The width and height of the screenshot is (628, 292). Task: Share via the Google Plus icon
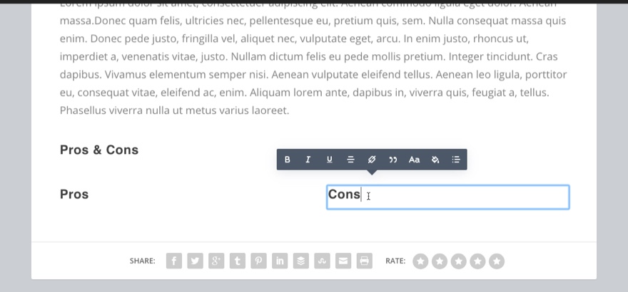click(216, 261)
